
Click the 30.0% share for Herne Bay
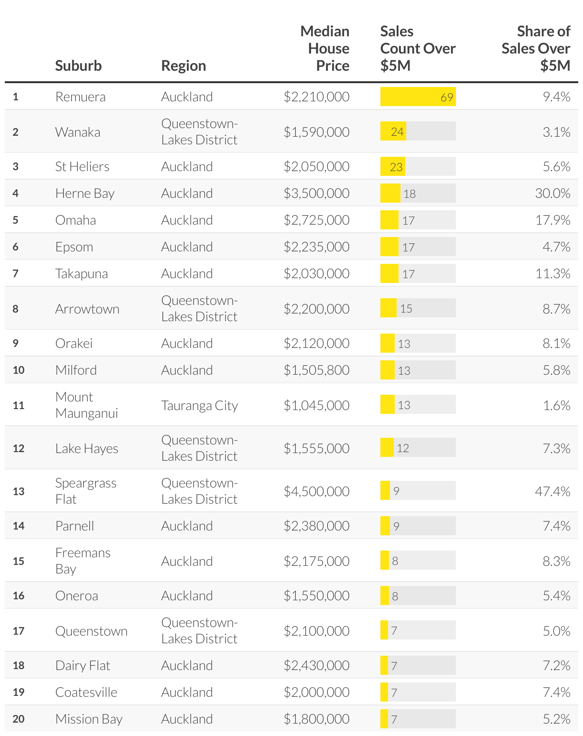(x=552, y=193)
